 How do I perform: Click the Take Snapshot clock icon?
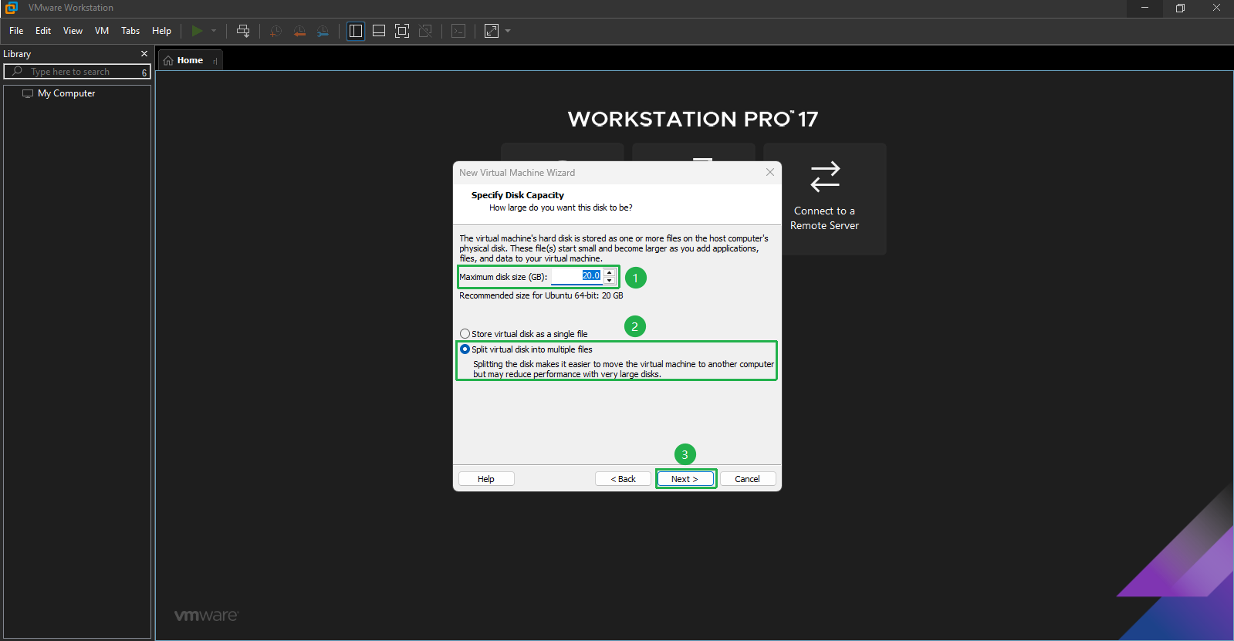(x=276, y=31)
